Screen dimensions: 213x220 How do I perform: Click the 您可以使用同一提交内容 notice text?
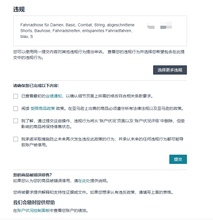99,55
